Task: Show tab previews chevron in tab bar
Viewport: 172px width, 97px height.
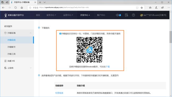Action: tap(44, 2)
